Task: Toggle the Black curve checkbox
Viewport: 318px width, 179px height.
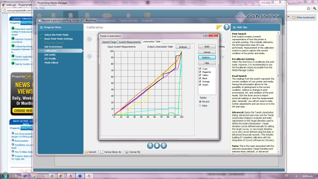Action: point(200,78)
